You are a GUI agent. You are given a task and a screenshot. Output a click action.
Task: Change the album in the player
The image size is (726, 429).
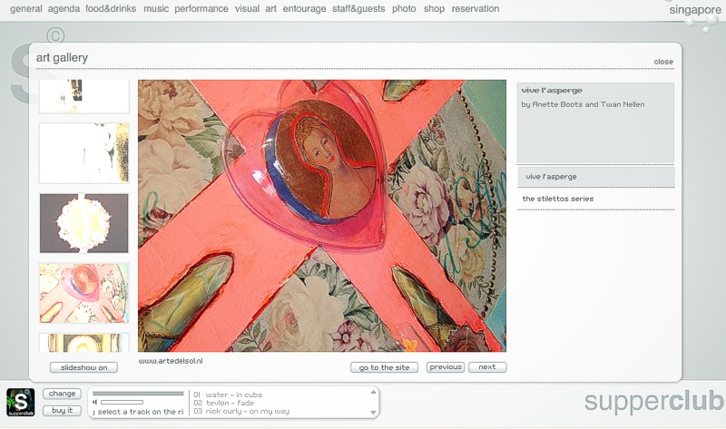click(62, 394)
